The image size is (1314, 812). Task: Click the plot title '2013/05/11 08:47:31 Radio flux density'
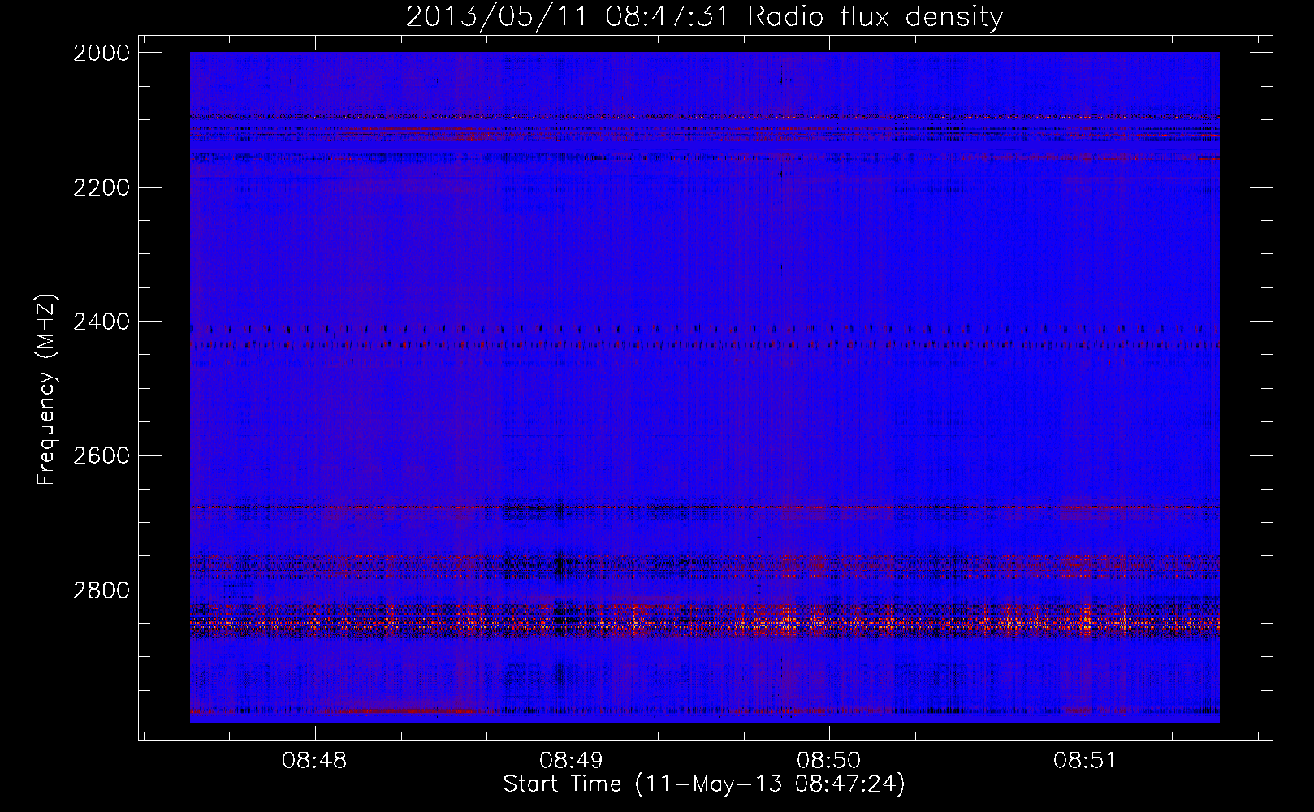tap(704, 16)
